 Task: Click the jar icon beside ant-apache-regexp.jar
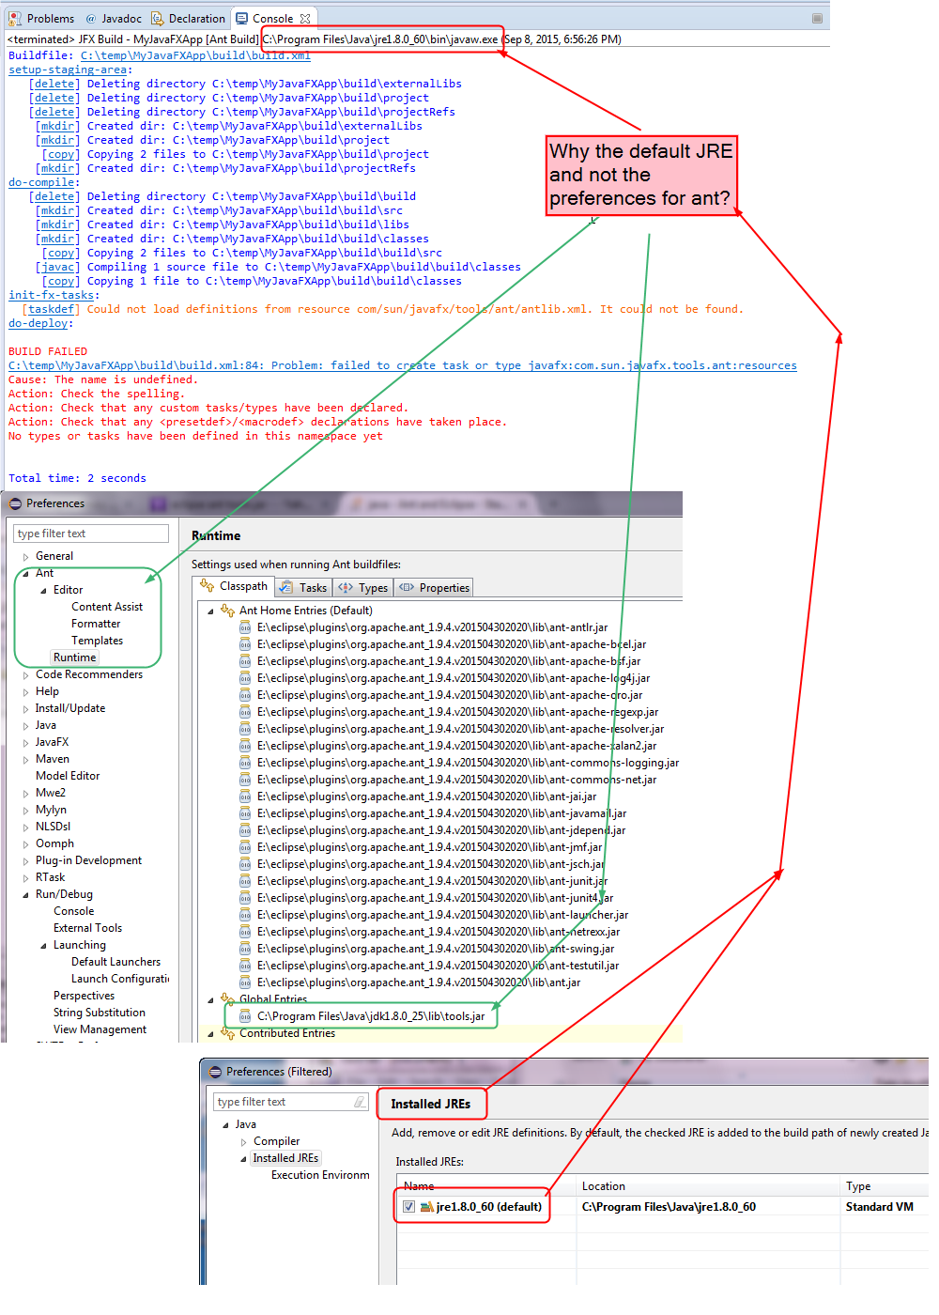245,712
